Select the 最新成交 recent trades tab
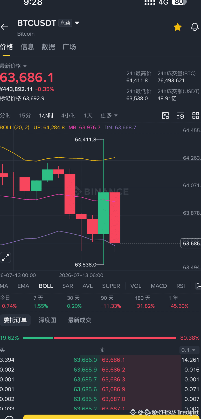The height and width of the screenshot is (419, 201). point(80,320)
